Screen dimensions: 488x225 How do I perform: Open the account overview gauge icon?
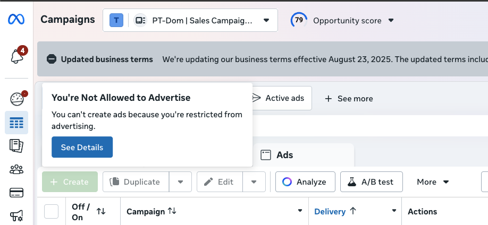click(16, 99)
